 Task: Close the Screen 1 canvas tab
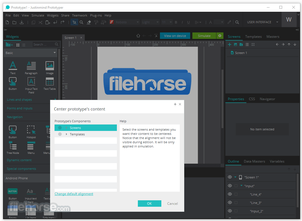(x=81, y=37)
